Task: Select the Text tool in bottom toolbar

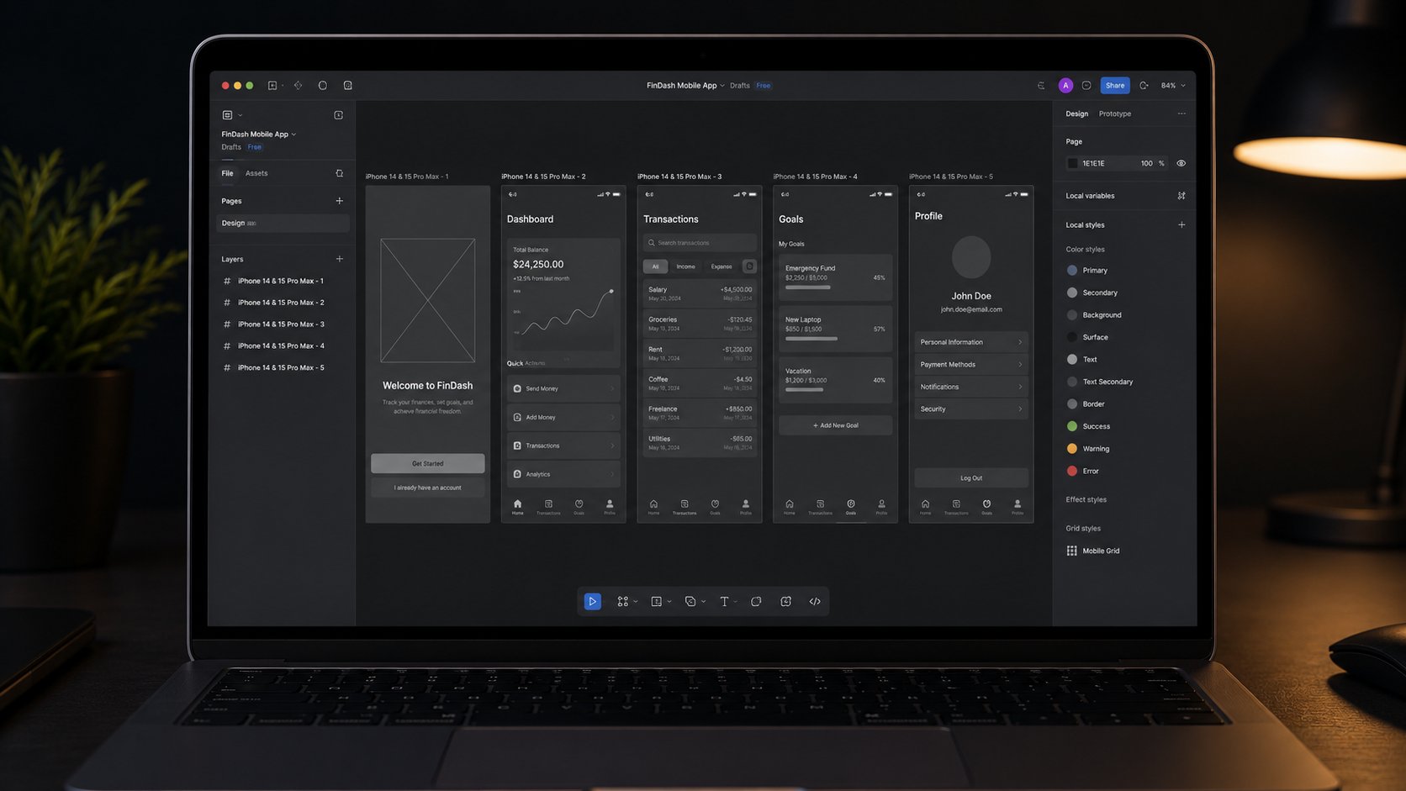Action: pos(724,602)
